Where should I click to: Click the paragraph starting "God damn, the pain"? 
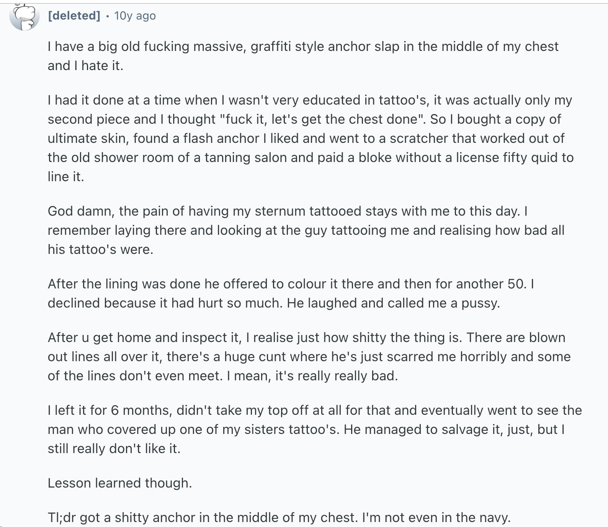tap(306, 230)
